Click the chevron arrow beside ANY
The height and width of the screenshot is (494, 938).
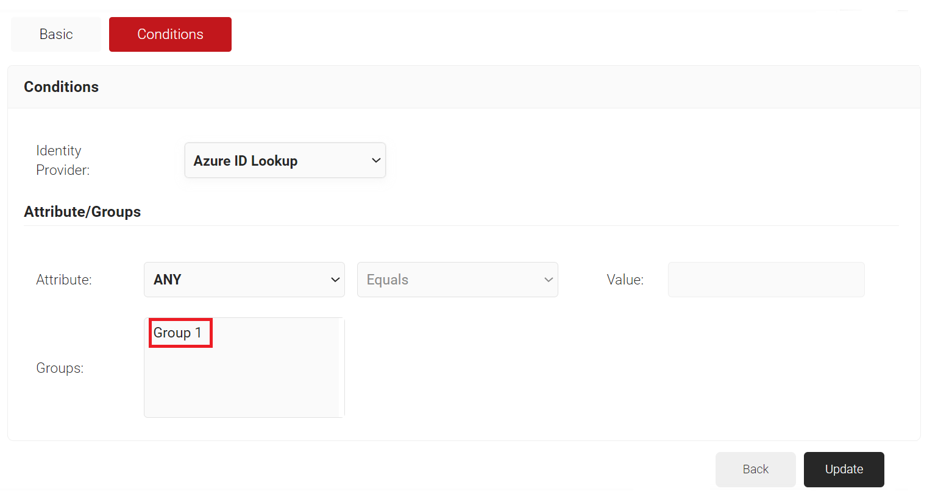tap(335, 280)
